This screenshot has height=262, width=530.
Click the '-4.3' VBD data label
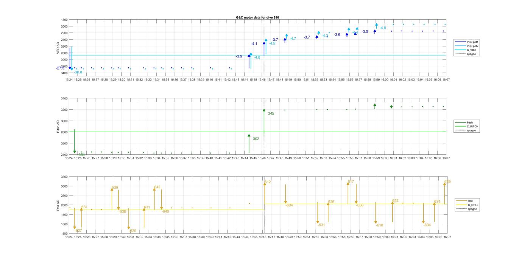pyautogui.click(x=325, y=36)
